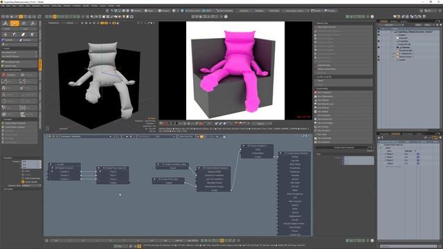The height and width of the screenshot is (249, 443).
Task: Click the Duplicate Node entry in schematic tools panel
Action: tap(343, 65)
